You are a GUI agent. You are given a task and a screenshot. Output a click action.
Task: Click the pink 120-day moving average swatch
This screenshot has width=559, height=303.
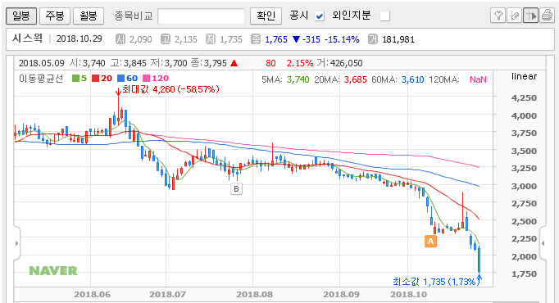146,79
